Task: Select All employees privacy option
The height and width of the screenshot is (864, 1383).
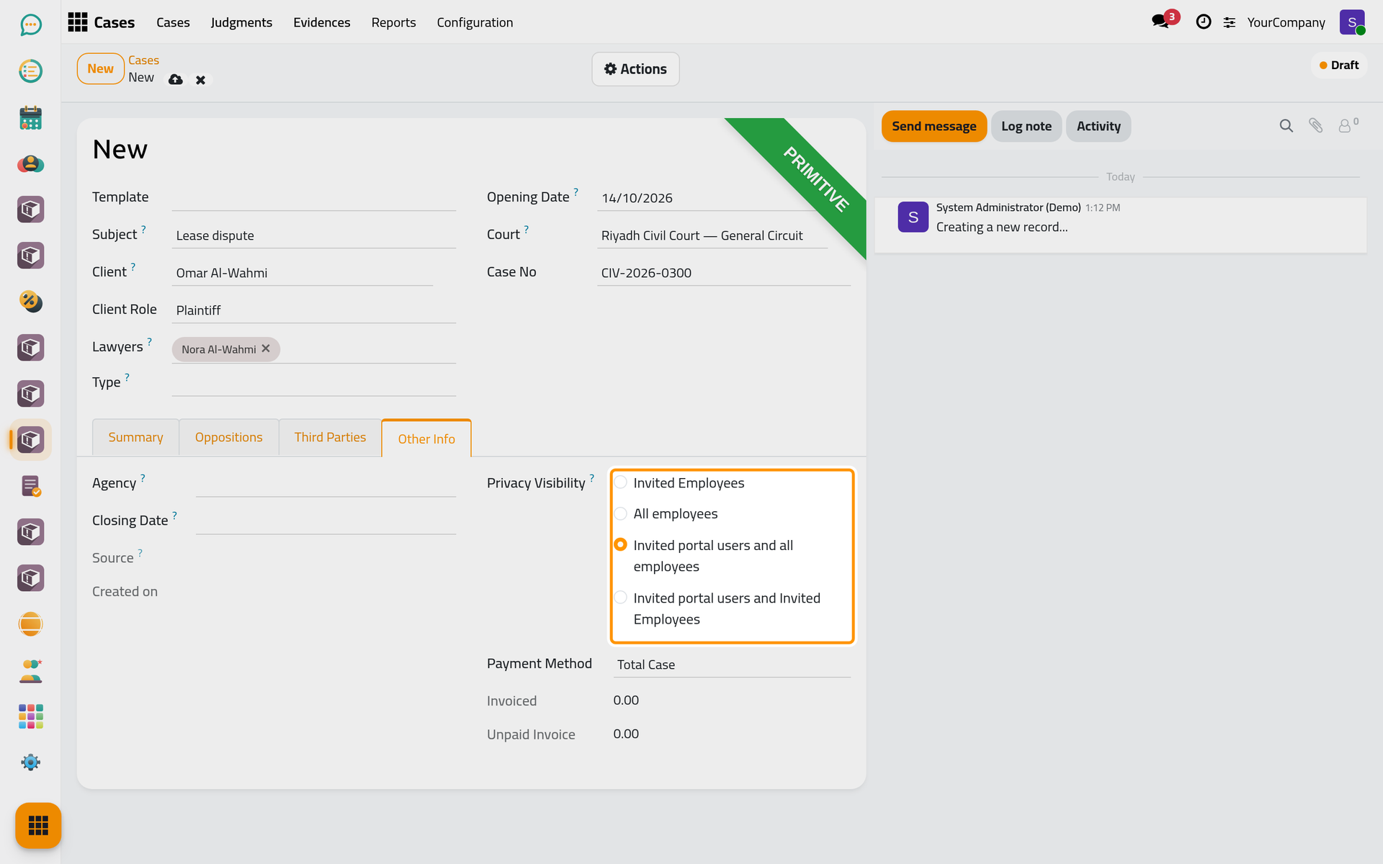Action: point(620,513)
